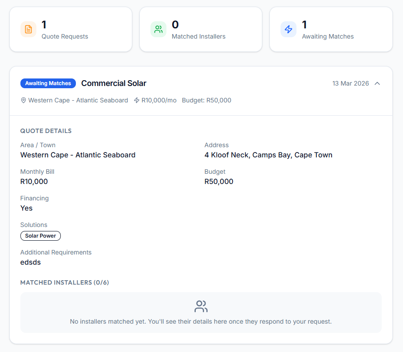Image resolution: width=403 pixels, height=352 pixels.
Task: Click the orange Quote Requests document icon
Action: pos(28,29)
